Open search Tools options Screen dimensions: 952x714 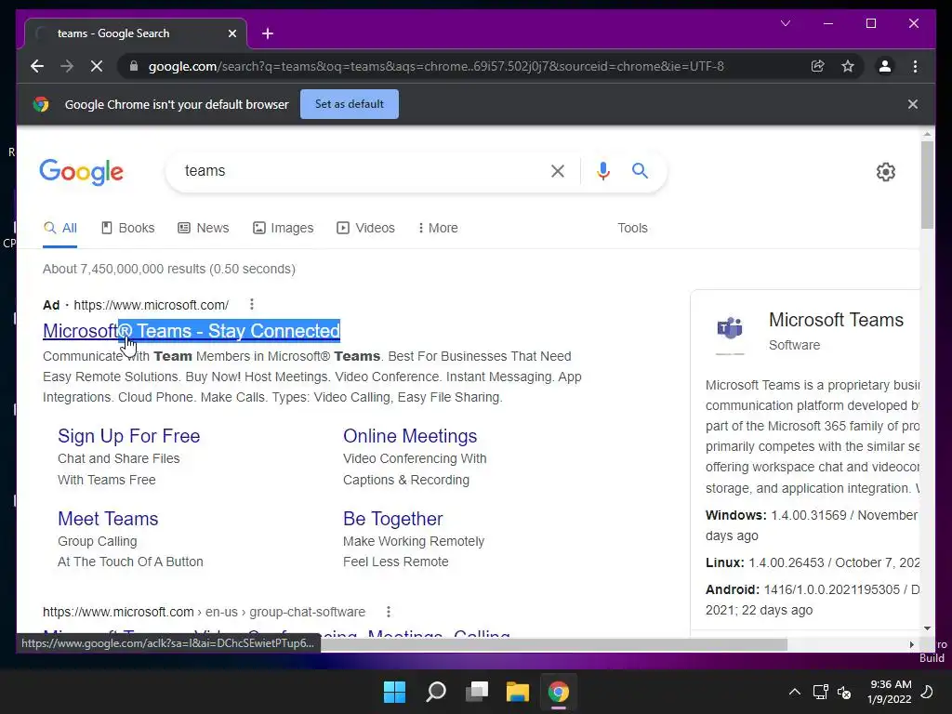pyautogui.click(x=632, y=228)
